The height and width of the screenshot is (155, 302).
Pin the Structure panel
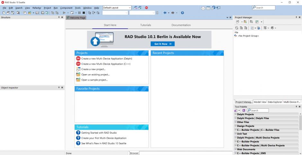click(x=59, y=17)
